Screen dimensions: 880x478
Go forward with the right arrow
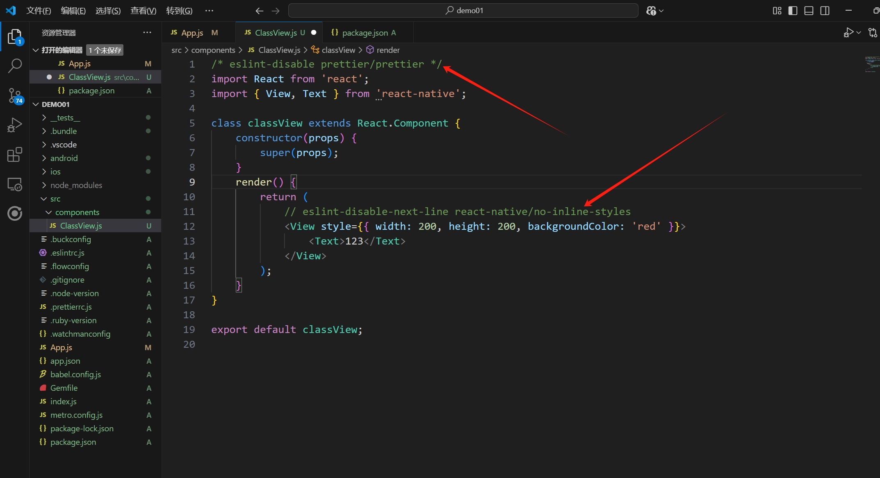tap(276, 11)
